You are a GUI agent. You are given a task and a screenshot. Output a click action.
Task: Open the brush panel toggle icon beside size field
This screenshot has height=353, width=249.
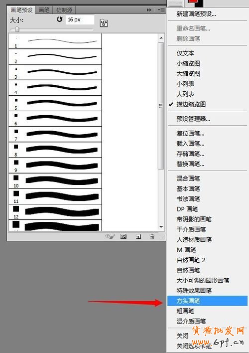[x=104, y=23]
